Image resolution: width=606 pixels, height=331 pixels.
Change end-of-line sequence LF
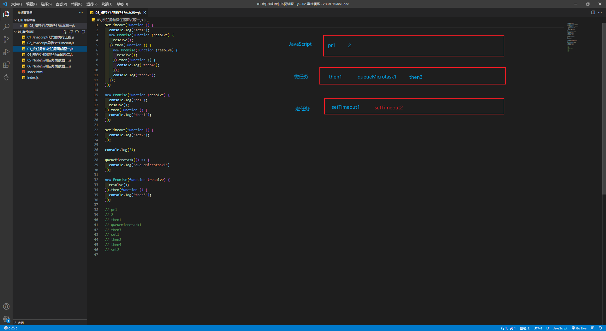[x=548, y=328]
